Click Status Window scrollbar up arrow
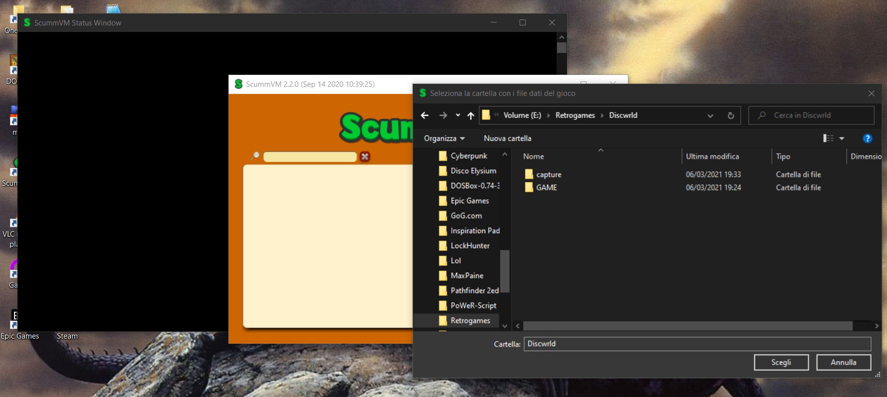 pyautogui.click(x=562, y=37)
